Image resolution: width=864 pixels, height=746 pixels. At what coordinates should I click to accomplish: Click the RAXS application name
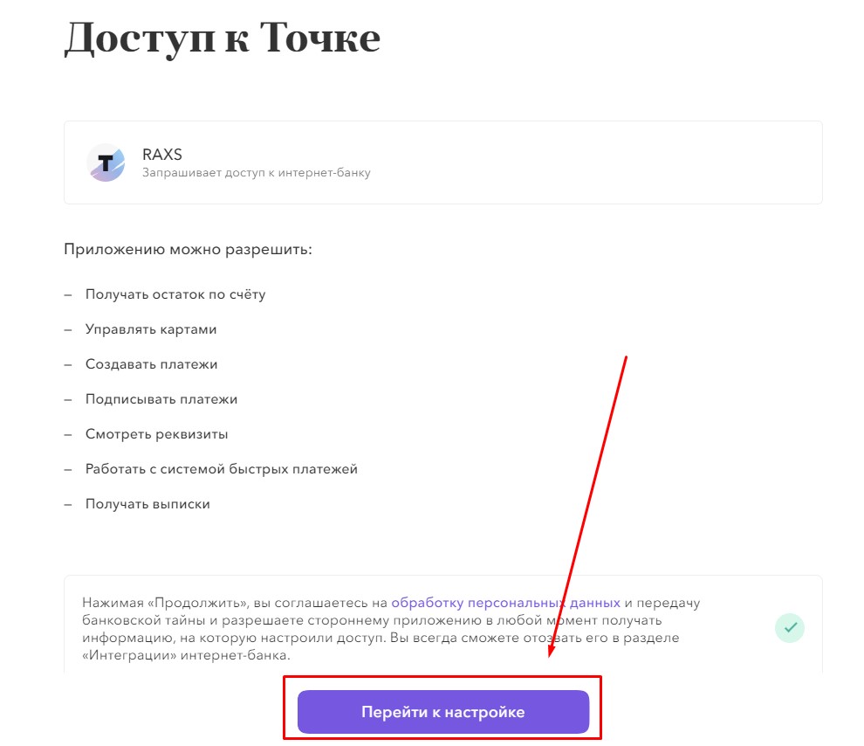(x=162, y=155)
